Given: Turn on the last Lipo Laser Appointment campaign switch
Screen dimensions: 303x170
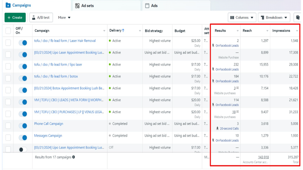Looking at the screenshot, I should 23,149.
